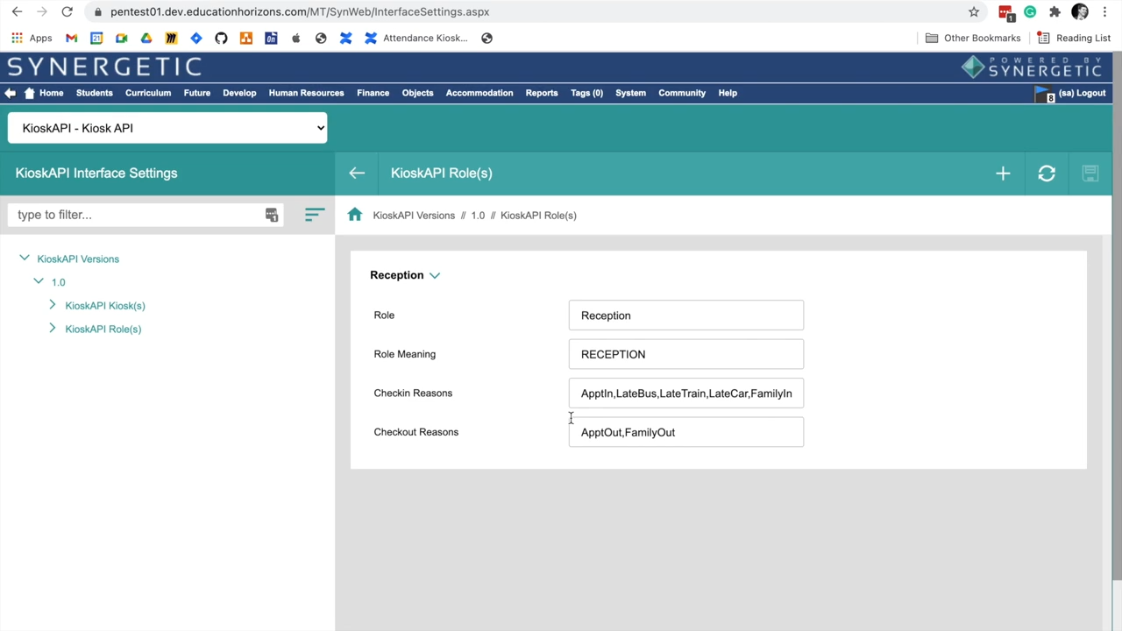Click the 1.0 breadcrumb link

click(478, 216)
